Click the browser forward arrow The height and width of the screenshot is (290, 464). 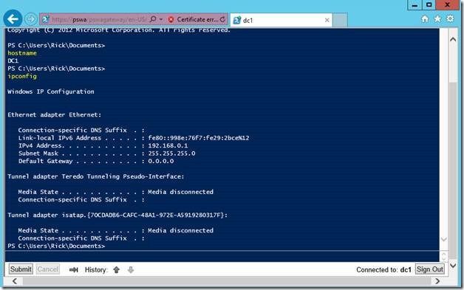click(30, 19)
